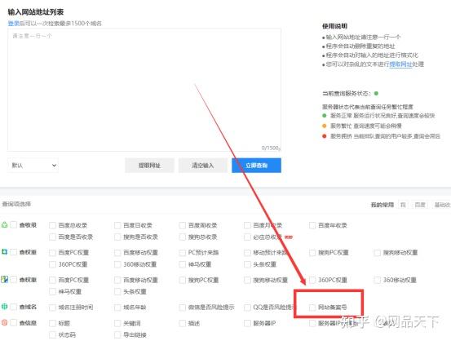This screenshot has width=451, height=341.
Task: Click the chart picture icon beside second 查权重
Action: point(4,279)
